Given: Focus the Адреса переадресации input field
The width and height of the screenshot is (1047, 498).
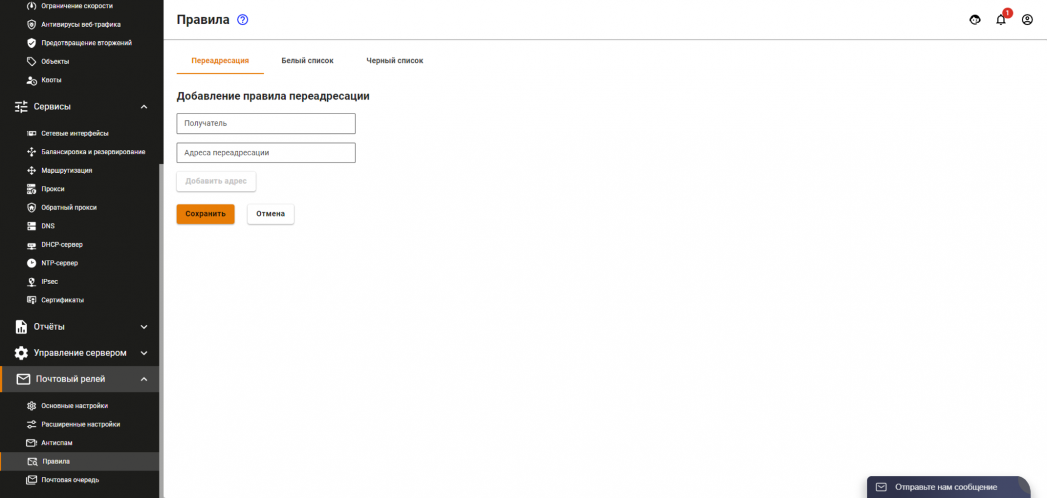Looking at the screenshot, I should coord(266,153).
